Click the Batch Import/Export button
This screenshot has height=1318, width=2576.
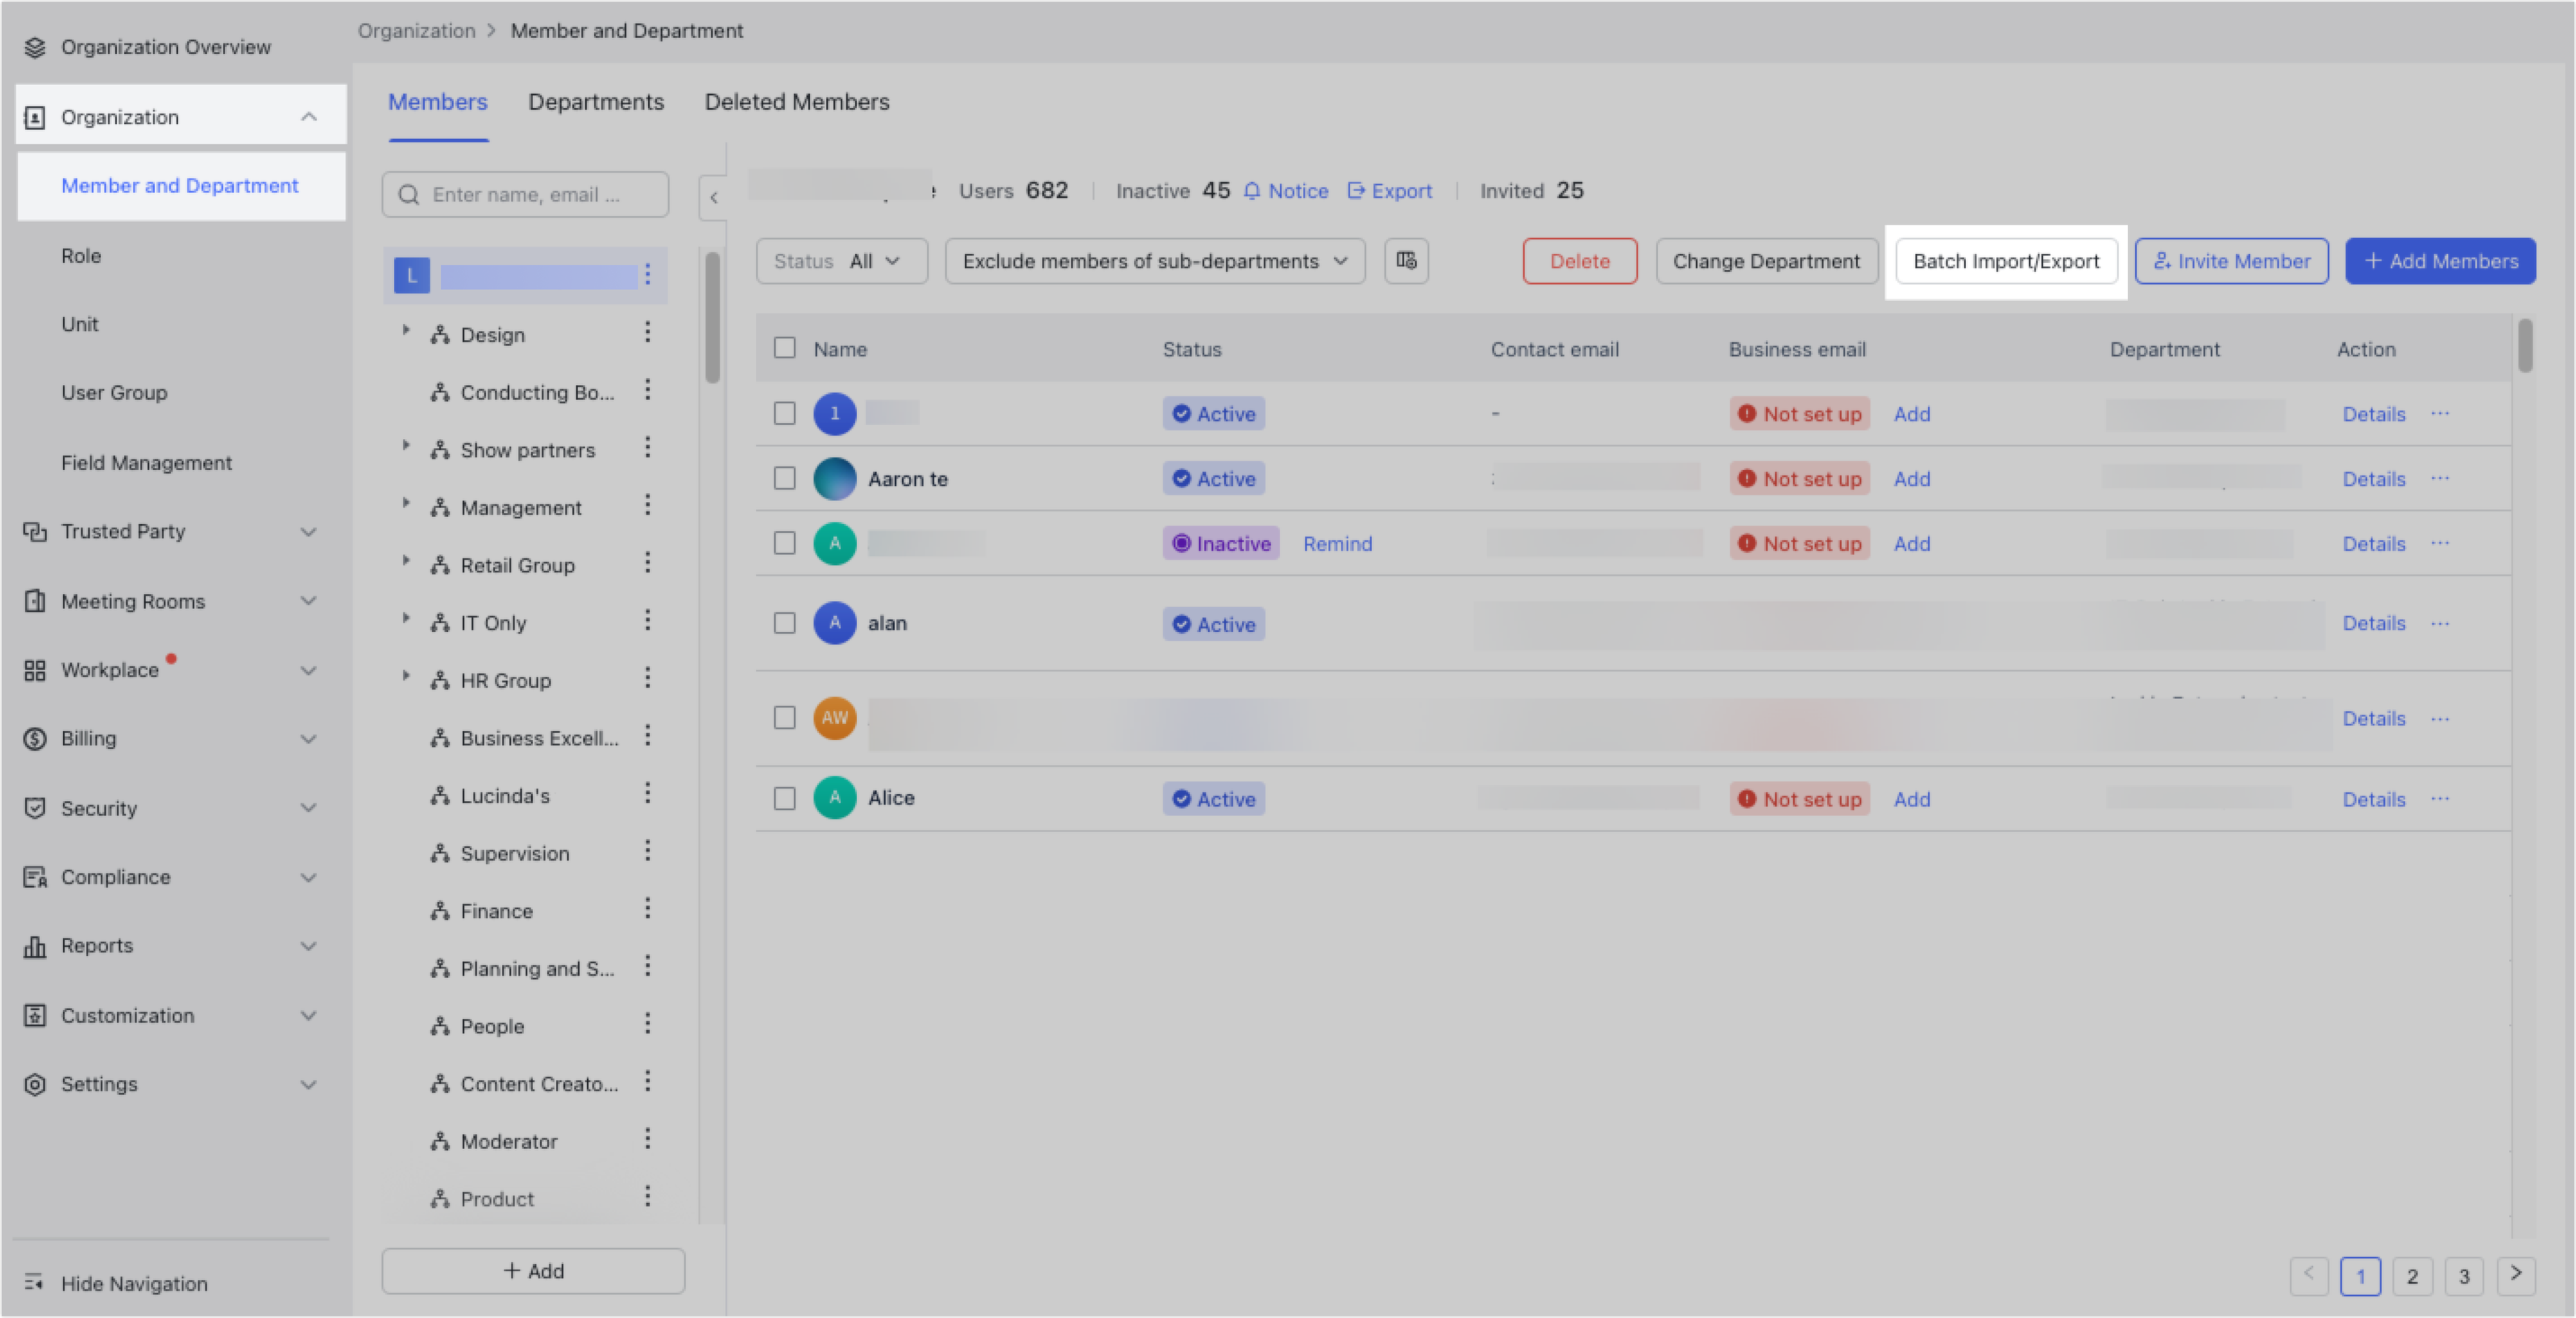[x=2006, y=261]
